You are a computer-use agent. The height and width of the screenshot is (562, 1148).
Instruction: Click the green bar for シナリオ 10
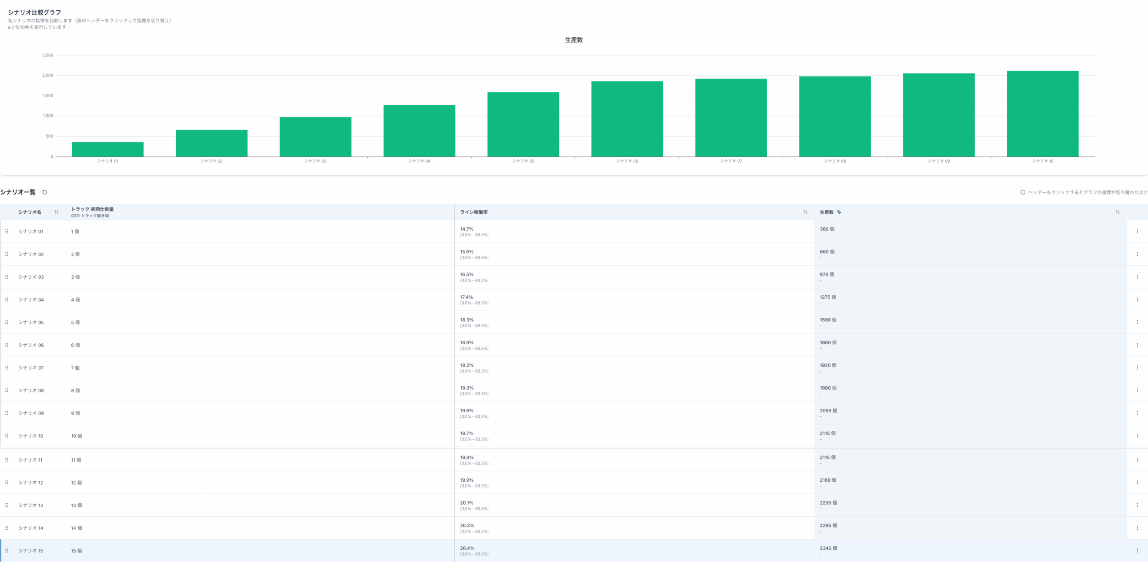coord(1043,114)
